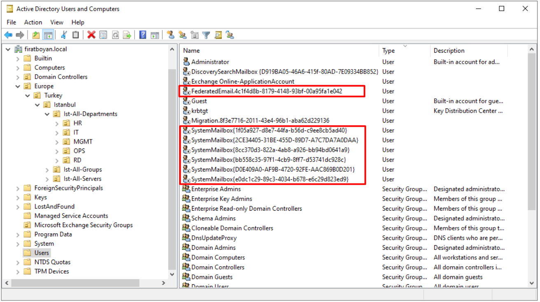Click Add to group toolbar icon
Viewport: 540px width, 302px height.
[230, 35]
